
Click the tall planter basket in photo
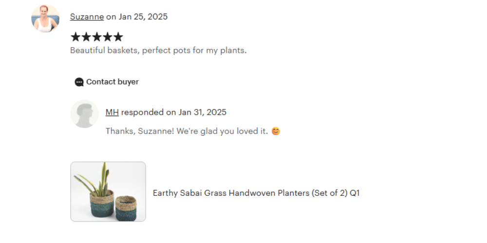(x=101, y=204)
